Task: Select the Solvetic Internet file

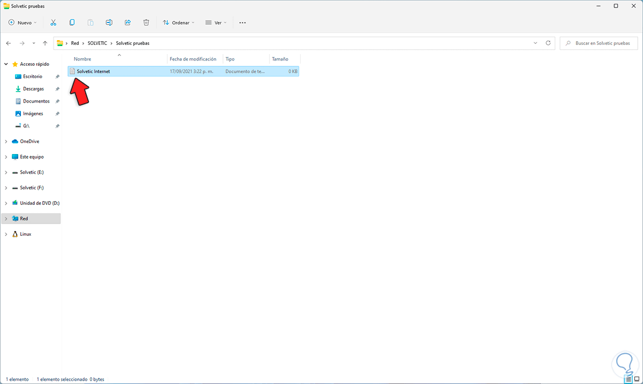Action: [183, 71]
